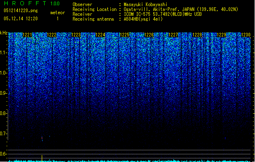Click the 0.8 kHz frequency label
This screenshot has height=162, width=255.
pyautogui.click(x=4, y=113)
